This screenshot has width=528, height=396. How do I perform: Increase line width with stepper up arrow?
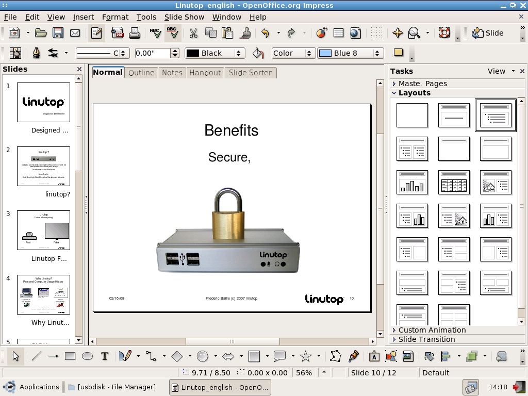tap(175, 51)
